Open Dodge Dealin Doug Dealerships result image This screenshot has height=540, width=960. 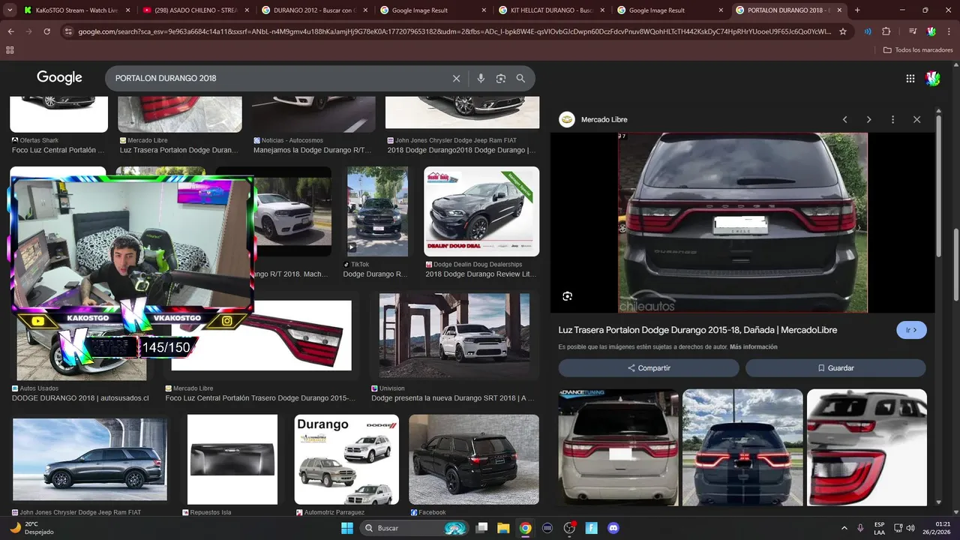point(481,211)
